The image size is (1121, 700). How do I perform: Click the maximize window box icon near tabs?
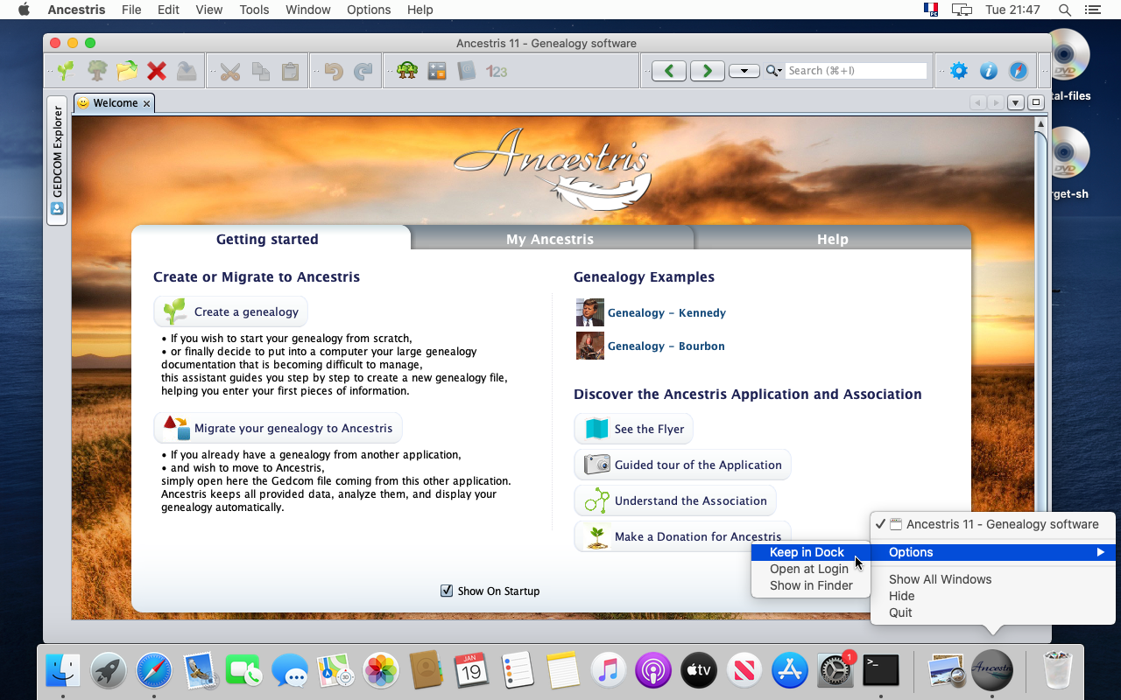1036,102
